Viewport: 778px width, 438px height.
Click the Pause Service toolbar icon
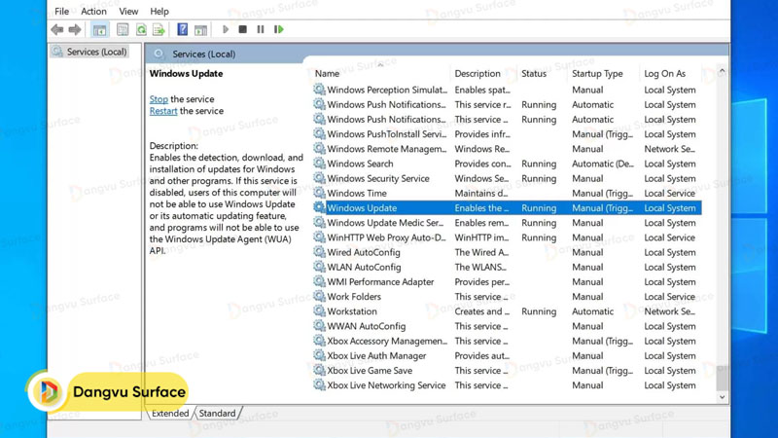261,30
